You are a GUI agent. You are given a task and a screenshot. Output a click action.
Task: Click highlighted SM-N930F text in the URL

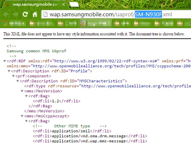coord(148,14)
